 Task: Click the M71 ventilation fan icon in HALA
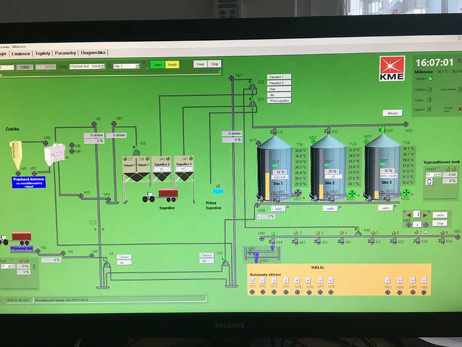[251, 292]
